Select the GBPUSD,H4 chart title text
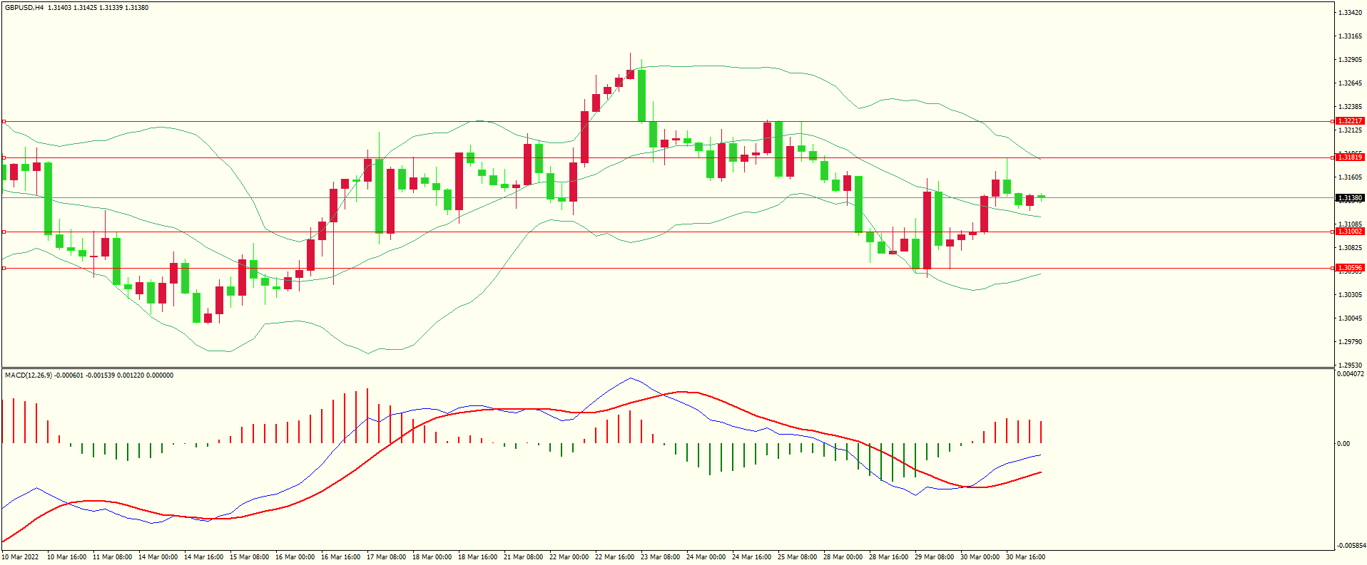Image resolution: width=1367 pixels, height=565 pixels. coord(24,8)
